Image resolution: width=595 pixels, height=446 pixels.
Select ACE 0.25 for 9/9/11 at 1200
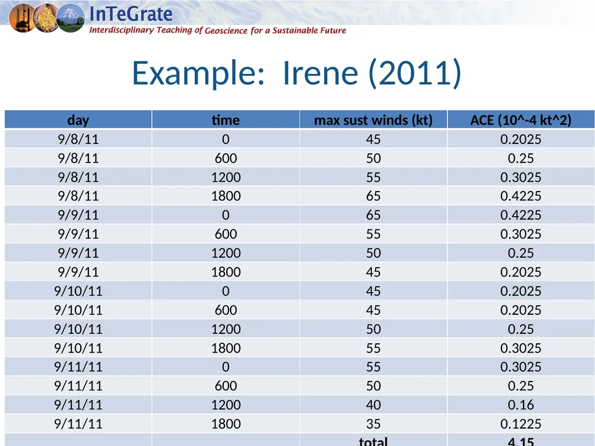click(x=521, y=253)
